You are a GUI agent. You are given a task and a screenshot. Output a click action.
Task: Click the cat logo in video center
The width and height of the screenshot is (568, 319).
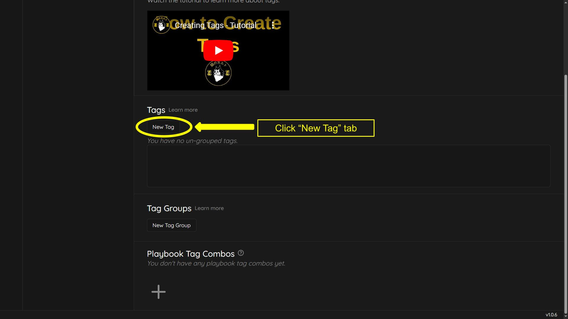218,73
